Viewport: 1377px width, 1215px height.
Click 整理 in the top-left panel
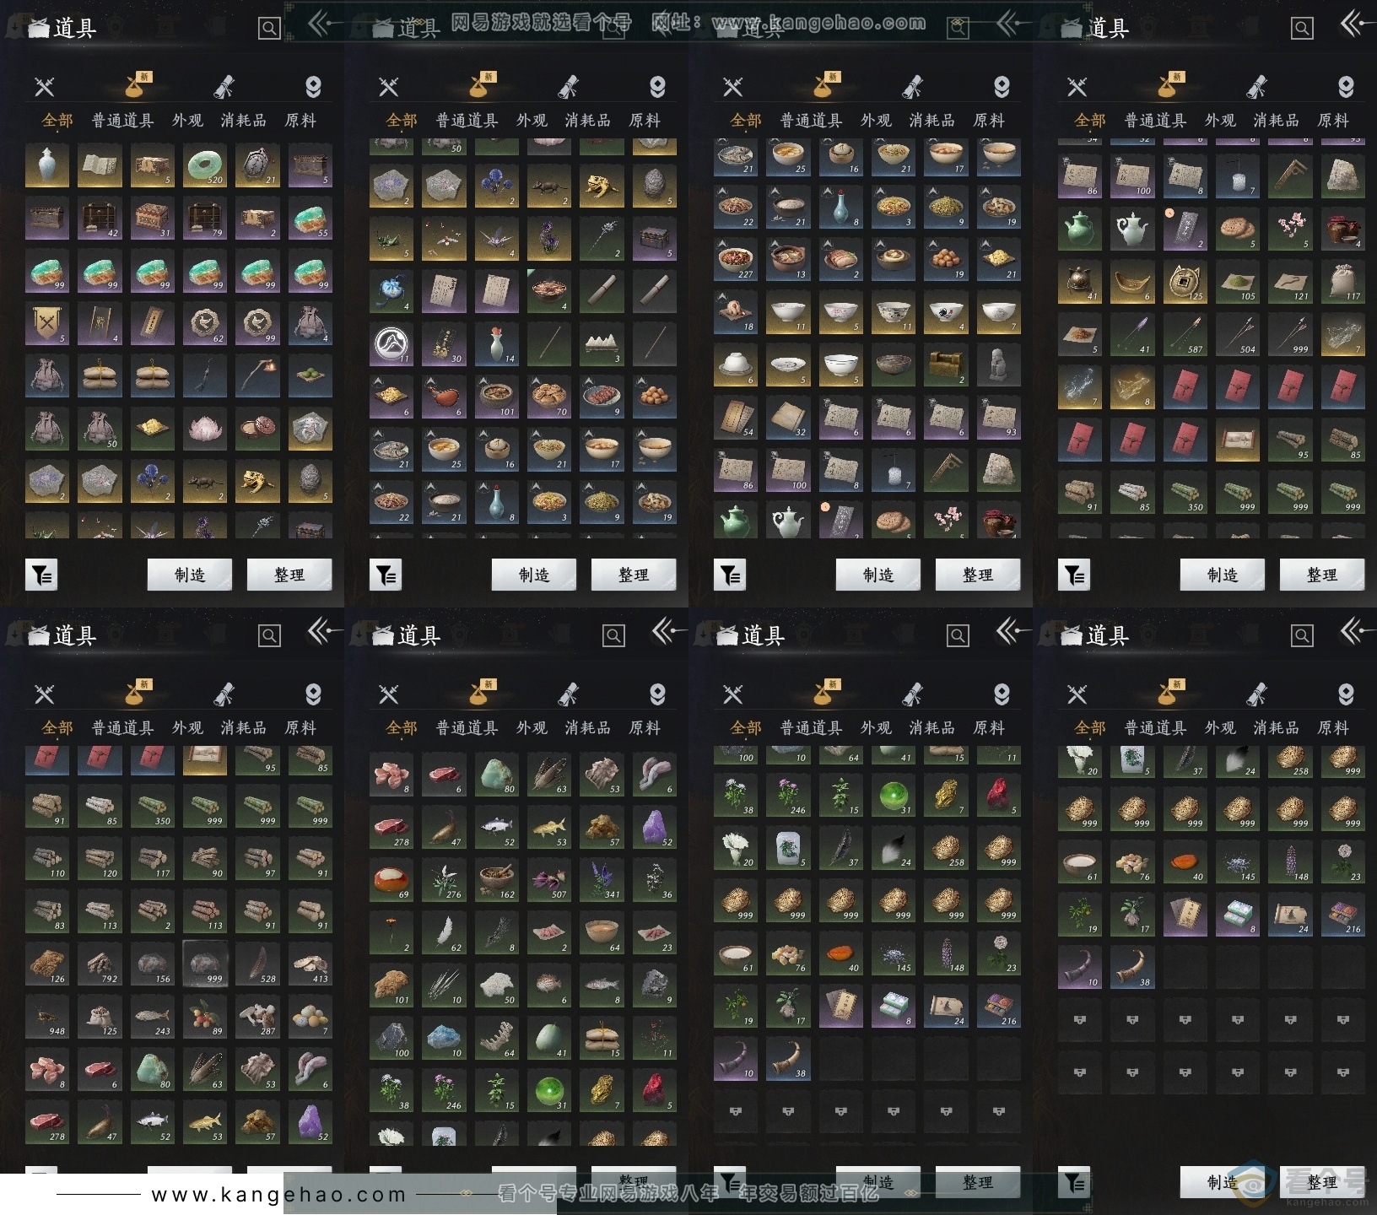[x=289, y=575]
